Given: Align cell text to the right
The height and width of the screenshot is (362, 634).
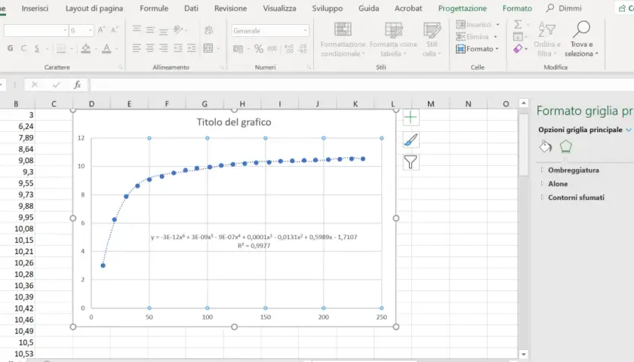Looking at the screenshot, I should tap(163, 48).
